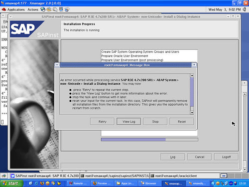
Task: Click the installation progress bar
Action: [149, 140]
